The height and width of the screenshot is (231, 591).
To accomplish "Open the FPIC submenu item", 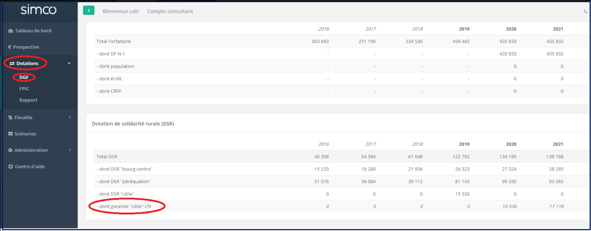I will point(24,89).
